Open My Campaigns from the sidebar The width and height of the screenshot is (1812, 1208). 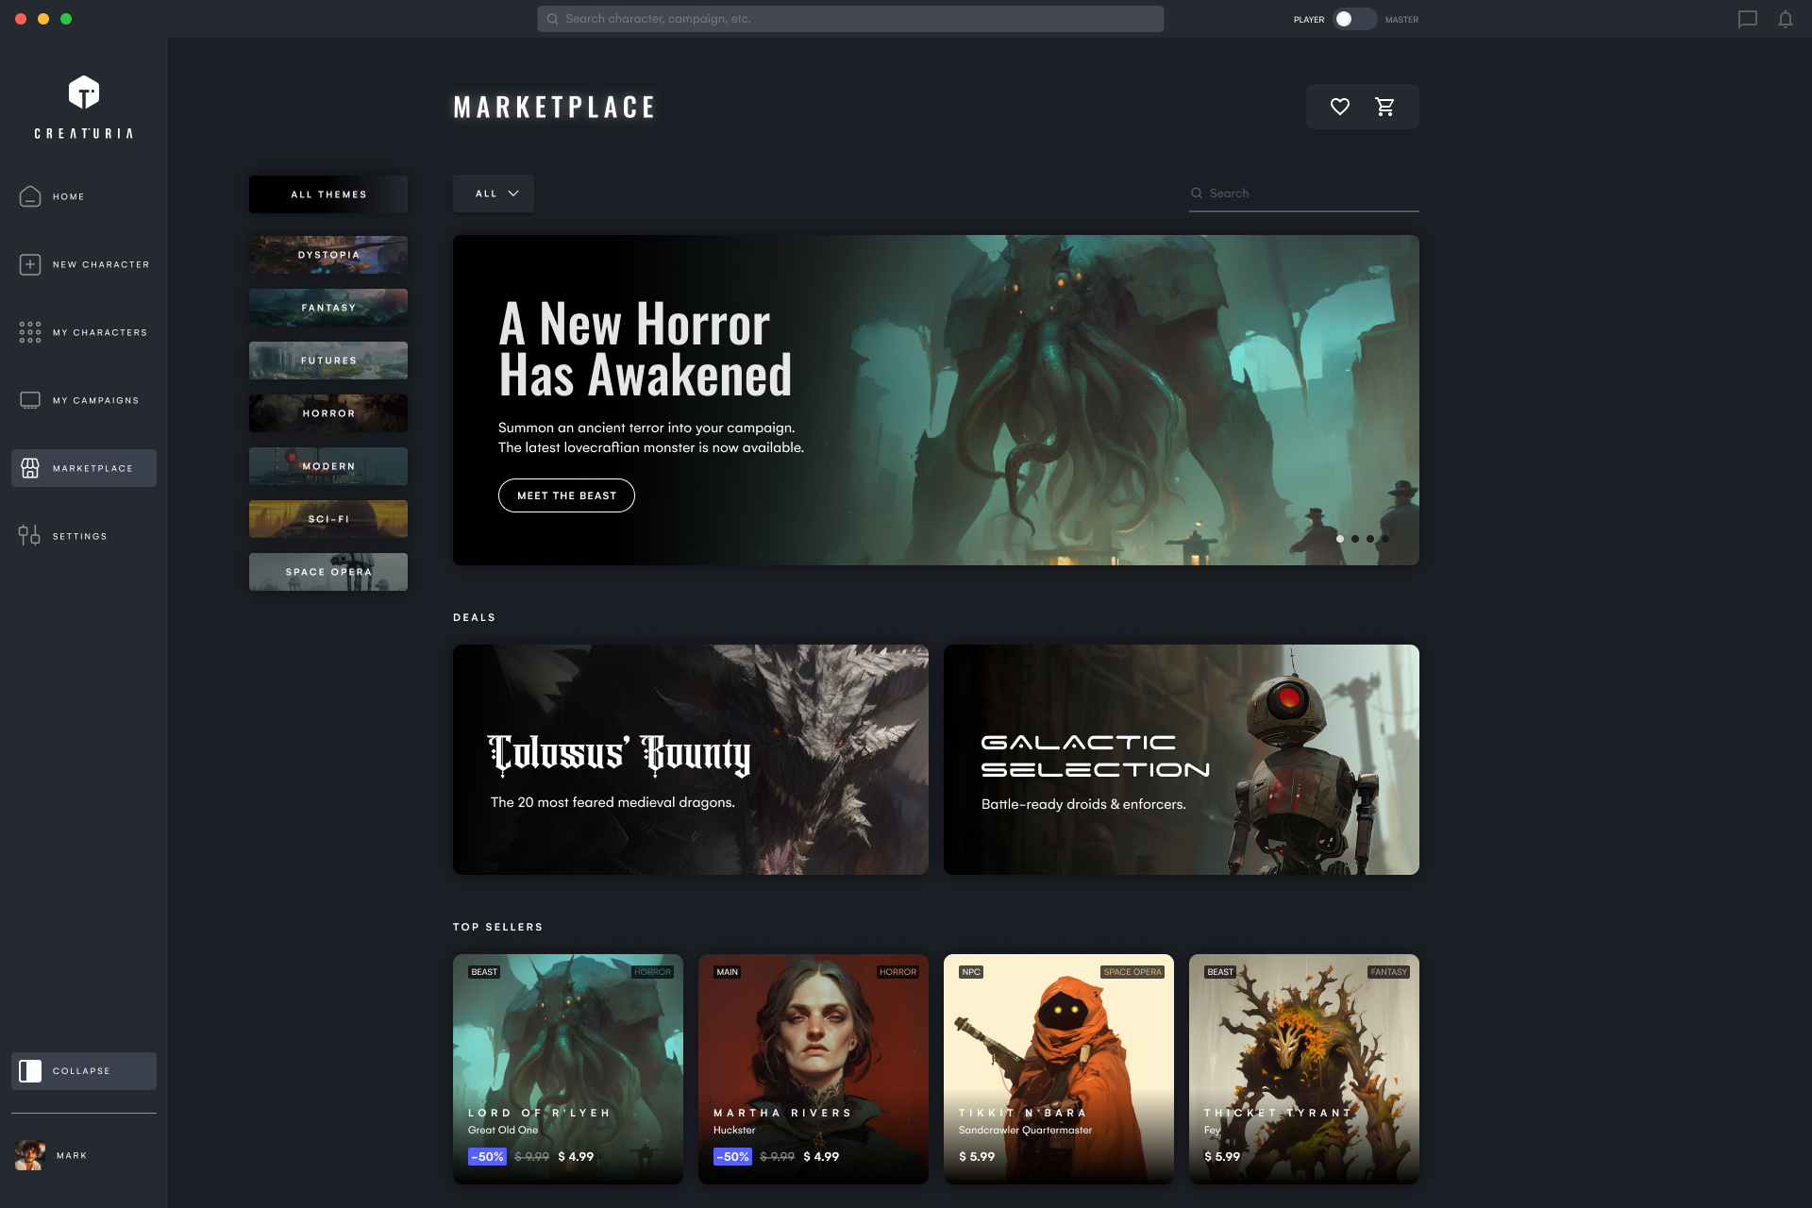click(x=29, y=399)
